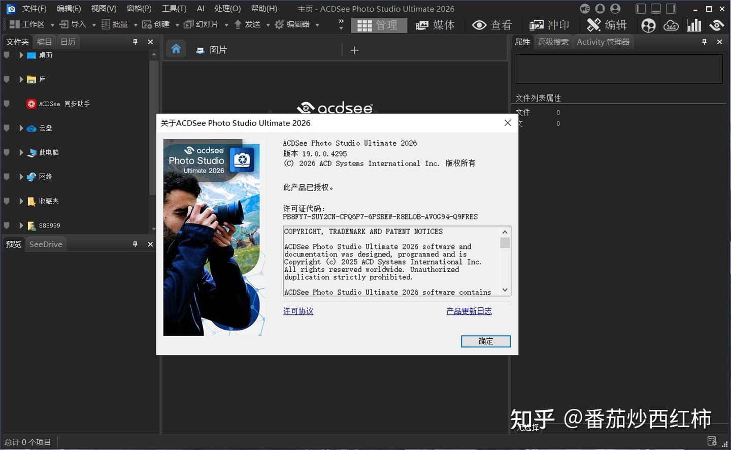This screenshot has width=731, height=450.
Task: Click the Home icon in the tab bar
Action: (x=176, y=49)
